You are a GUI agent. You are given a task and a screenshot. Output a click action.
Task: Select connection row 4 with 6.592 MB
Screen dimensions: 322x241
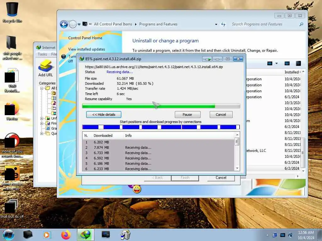pos(158,158)
